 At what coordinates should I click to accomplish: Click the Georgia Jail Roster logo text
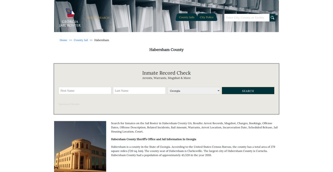[x=70, y=24]
